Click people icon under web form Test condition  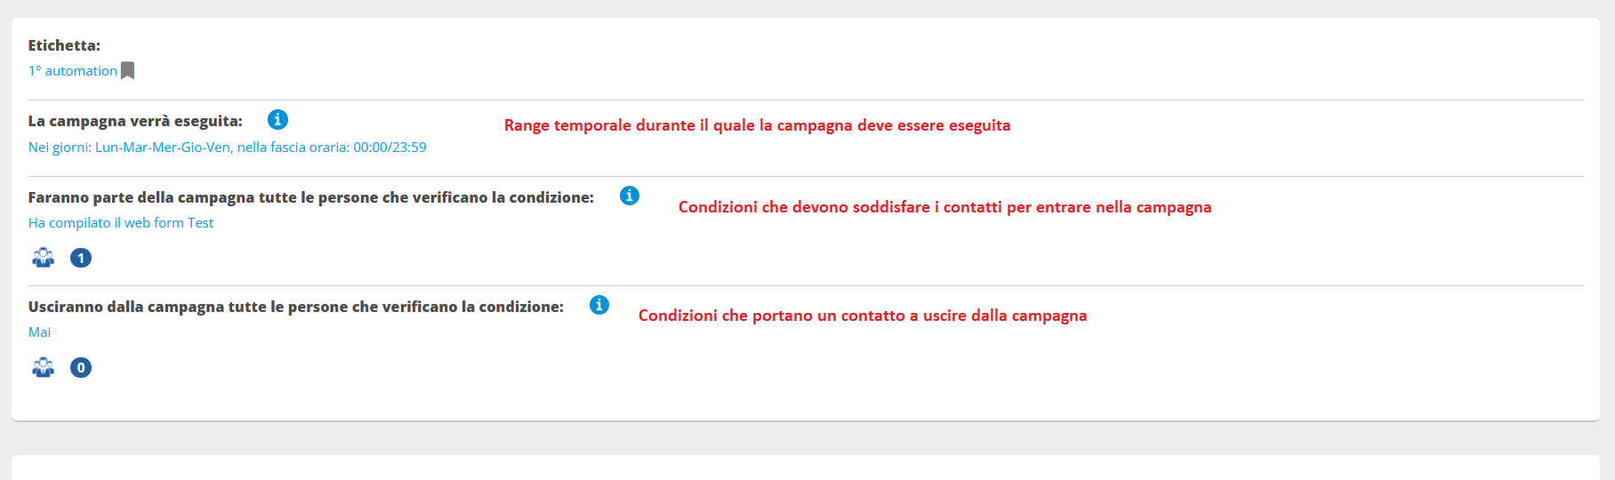point(44,258)
